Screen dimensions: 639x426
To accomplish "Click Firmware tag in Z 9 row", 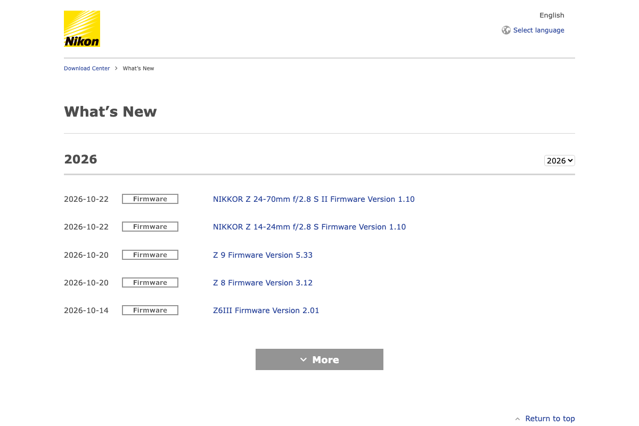I will [x=150, y=255].
